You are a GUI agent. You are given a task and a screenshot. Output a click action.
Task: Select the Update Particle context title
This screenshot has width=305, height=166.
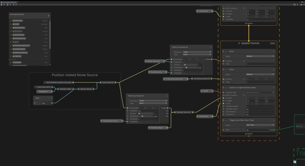tap(250, 43)
